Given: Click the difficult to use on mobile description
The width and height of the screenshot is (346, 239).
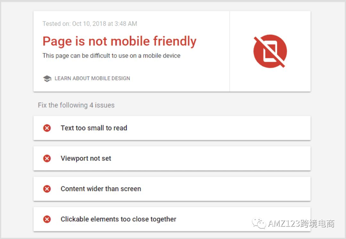Looking at the screenshot, I should (x=111, y=55).
